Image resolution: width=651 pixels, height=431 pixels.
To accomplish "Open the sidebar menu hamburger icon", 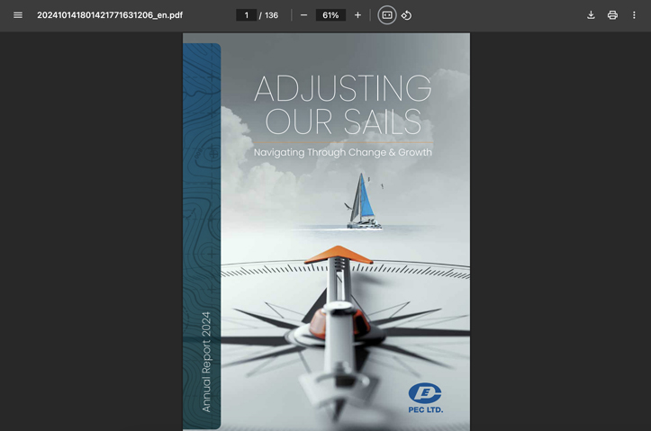I will tap(18, 15).
